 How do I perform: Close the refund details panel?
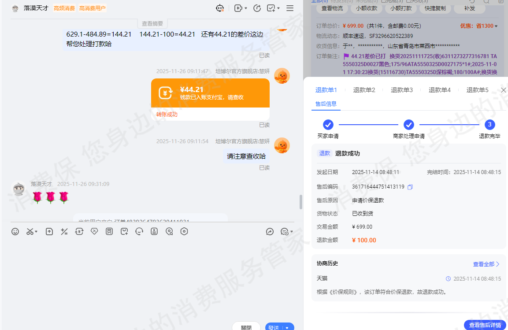click(504, 90)
